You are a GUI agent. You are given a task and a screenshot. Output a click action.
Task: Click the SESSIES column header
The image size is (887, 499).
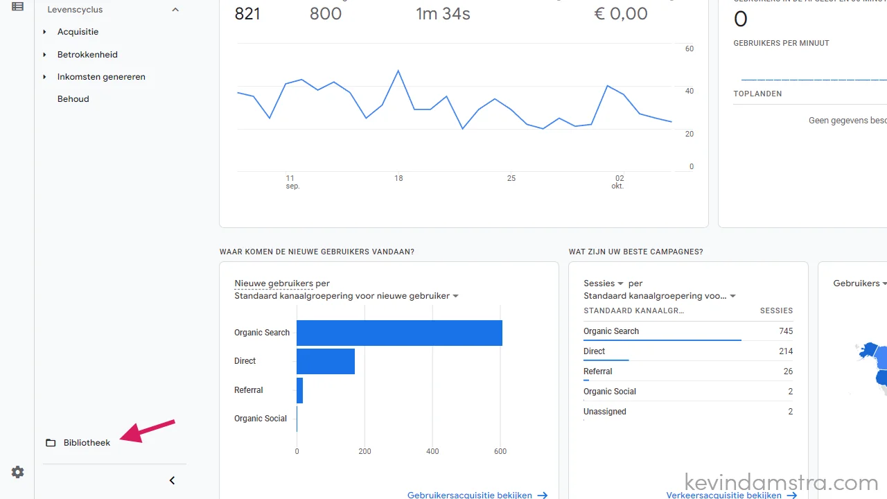point(776,311)
